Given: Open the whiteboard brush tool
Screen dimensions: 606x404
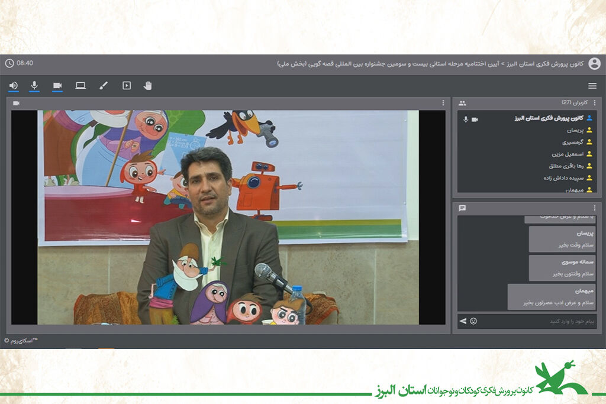Looking at the screenshot, I should pos(104,85).
